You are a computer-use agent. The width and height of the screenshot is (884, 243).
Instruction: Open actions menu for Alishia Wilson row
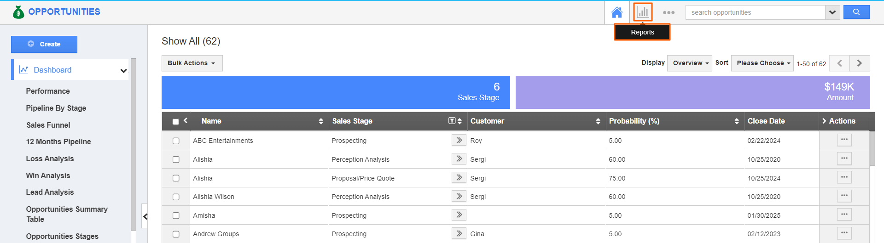844,196
